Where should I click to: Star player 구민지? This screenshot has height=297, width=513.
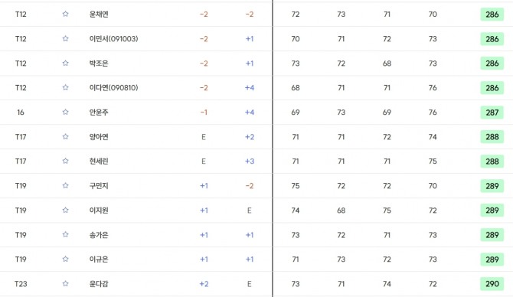[65, 185]
